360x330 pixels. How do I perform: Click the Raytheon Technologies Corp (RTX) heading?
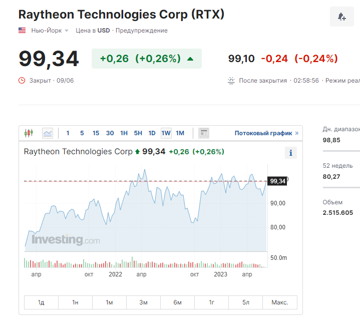(x=121, y=15)
